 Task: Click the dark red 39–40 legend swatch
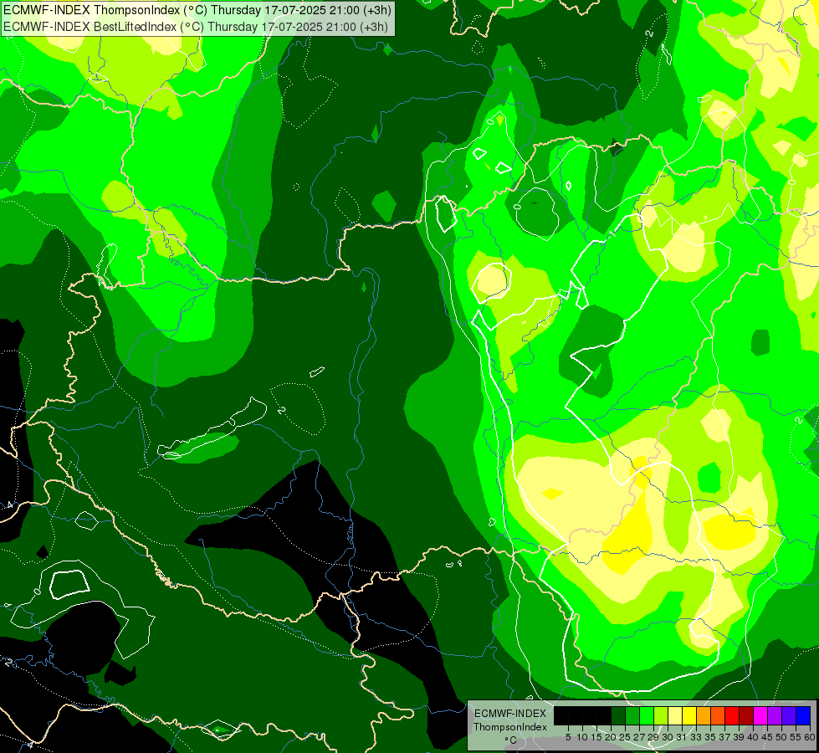click(746, 715)
